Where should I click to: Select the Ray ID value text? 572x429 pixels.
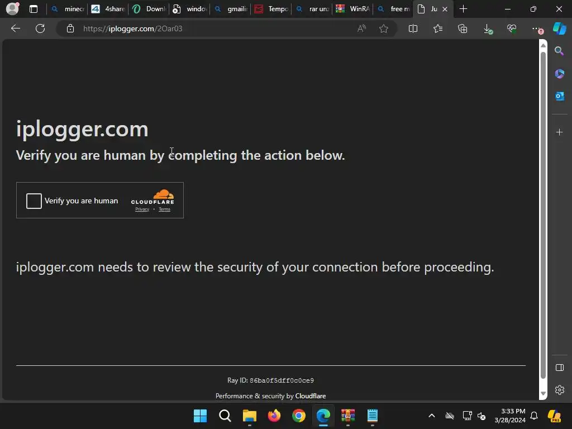282,380
